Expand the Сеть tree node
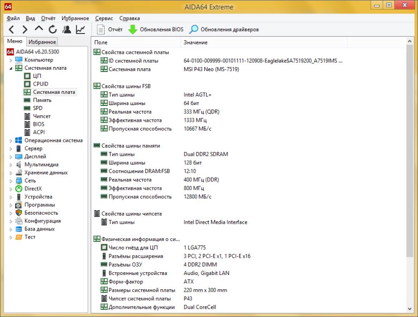 coord(11,181)
